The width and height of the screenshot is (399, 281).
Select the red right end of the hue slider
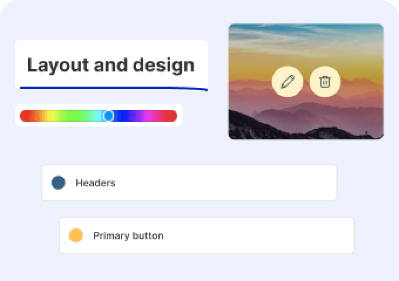coord(171,116)
